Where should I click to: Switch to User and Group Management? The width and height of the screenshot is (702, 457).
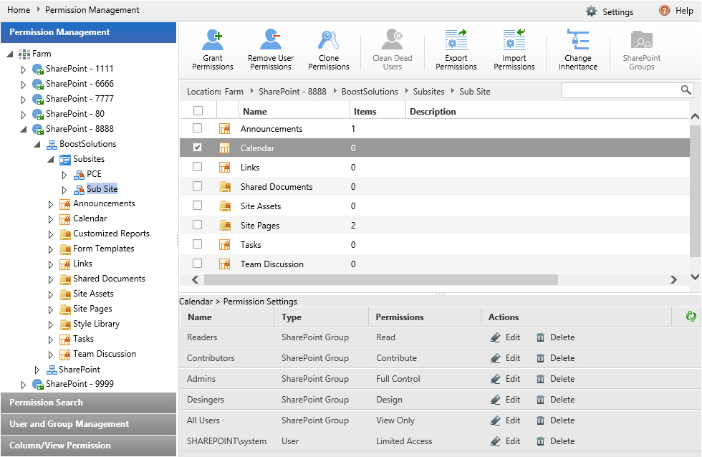(89, 424)
